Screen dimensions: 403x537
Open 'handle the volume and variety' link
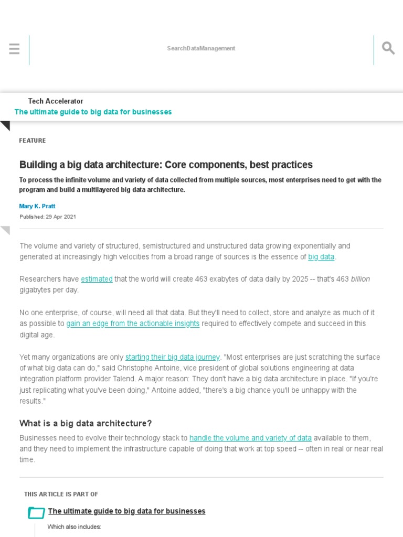click(x=250, y=437)
